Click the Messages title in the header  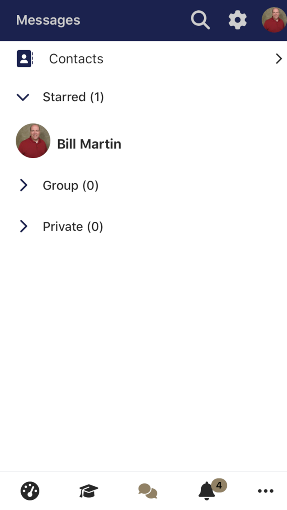point(48,20)
